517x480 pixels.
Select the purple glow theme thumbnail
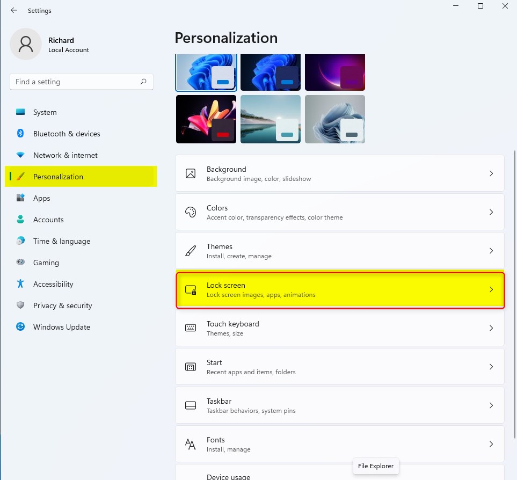335,72
